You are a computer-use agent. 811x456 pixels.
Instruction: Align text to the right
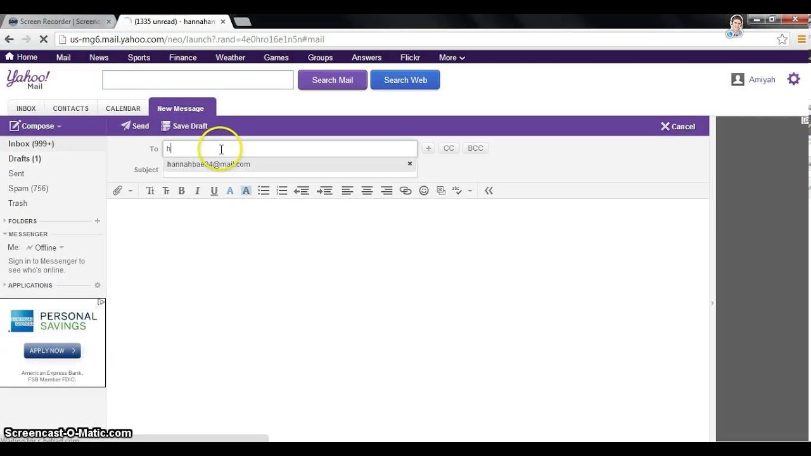coord(386,191)
